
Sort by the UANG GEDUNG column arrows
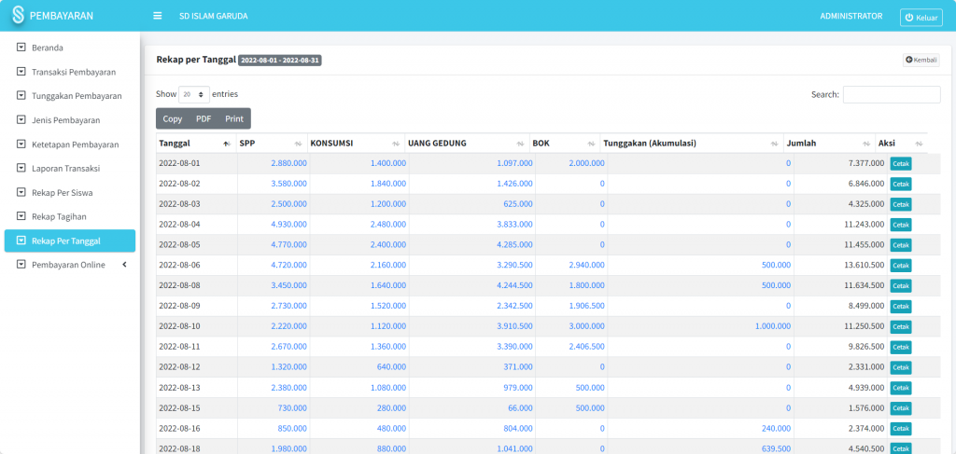[520, 144]
